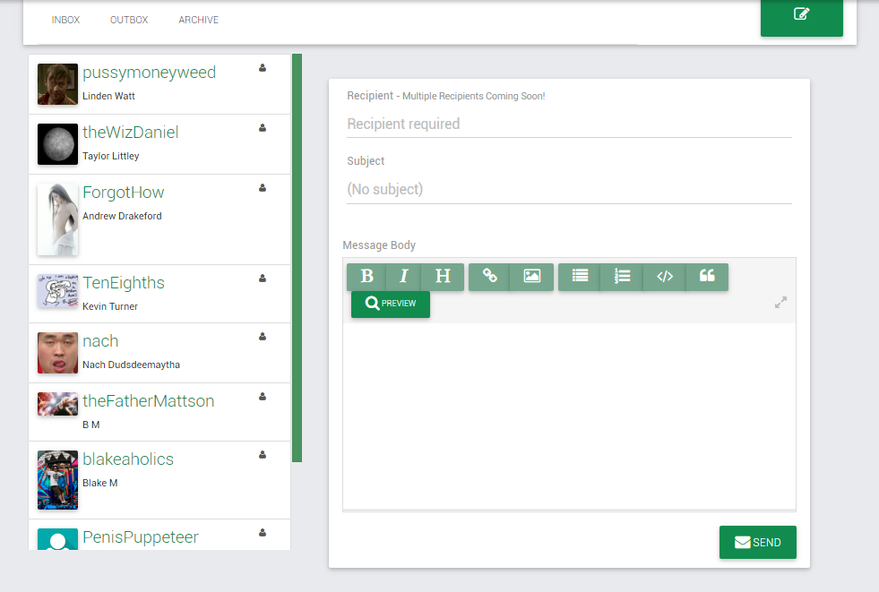
Task: Select the name B M
Action: pyautogui.click(x=90, y=425)
